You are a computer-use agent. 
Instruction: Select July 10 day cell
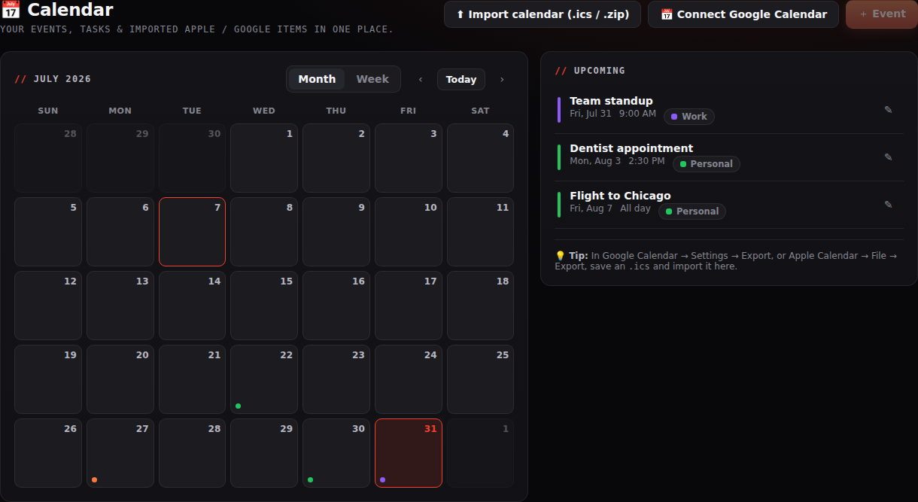point(409,232)
